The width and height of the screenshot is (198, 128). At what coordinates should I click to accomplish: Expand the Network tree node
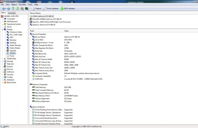[2, 64]
